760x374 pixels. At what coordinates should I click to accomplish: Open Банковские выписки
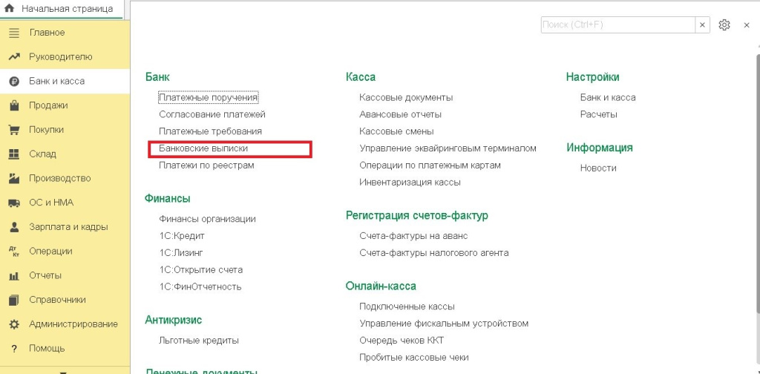tap(203, 148)
